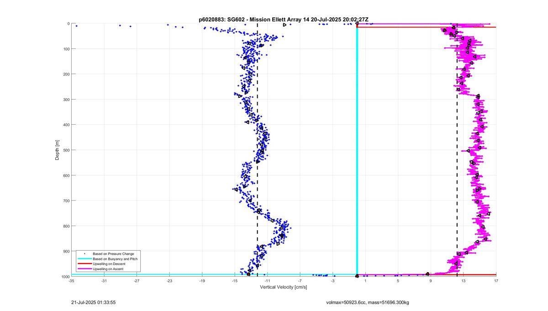The height and width of the screenshot is (311, 548).
Task: Click y-axis tick label '900'
Action: pyautogui.click(x=66, y=252)
